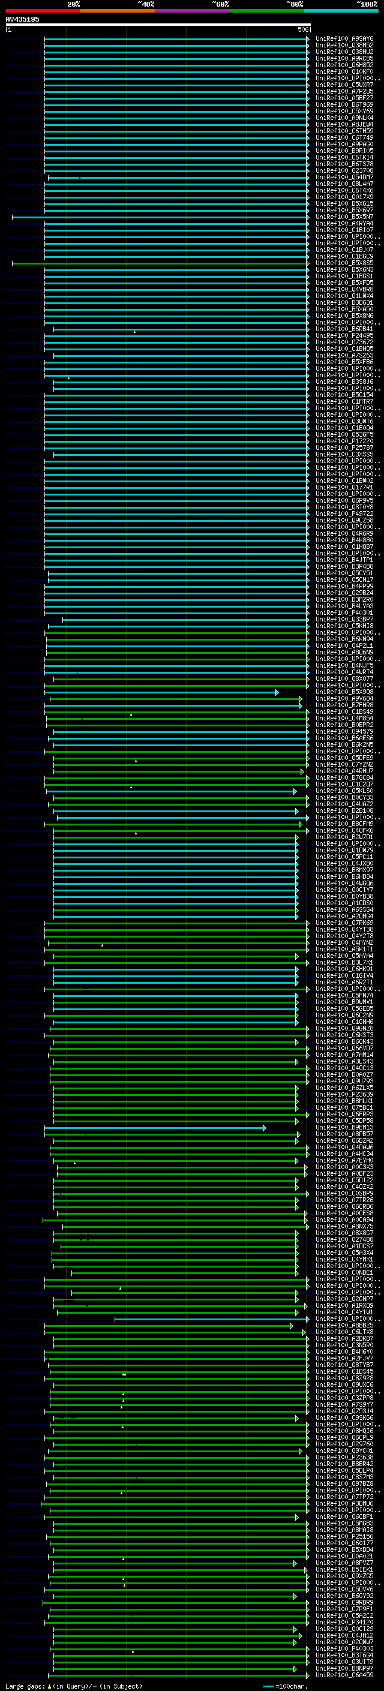Open hit UniRef100_Q38M52
The width and height of the screenshot is (384, 1691).
coord(344,46)
